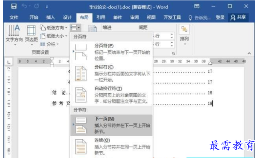Image resolution: width=258 pixels, height=158 pixels.
Task: Click the page number 18 in 结论 row
Action: (x=210, y=93)
